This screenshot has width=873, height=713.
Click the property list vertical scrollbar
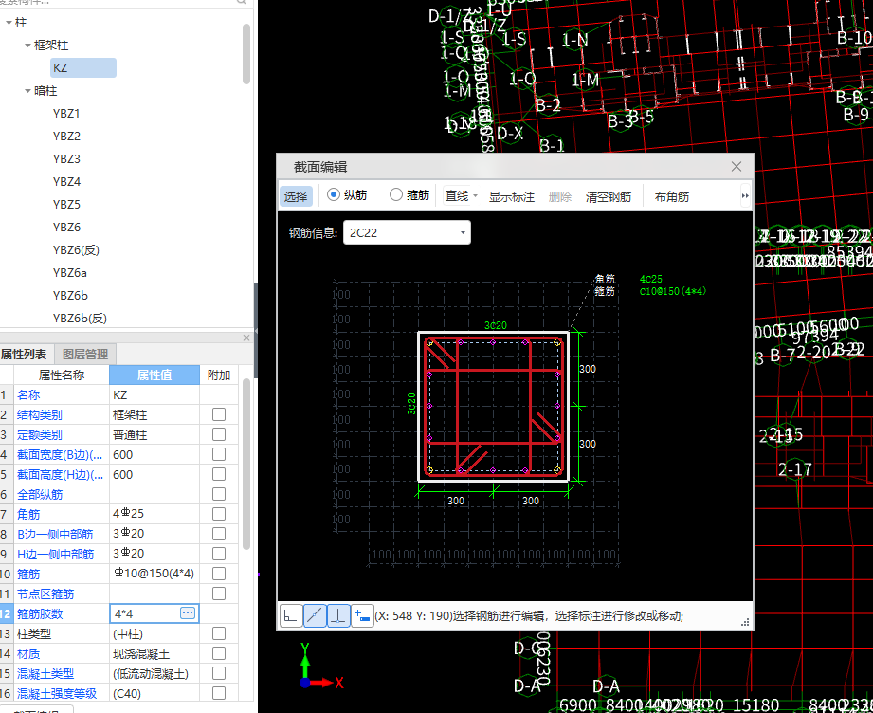point(246,466)
